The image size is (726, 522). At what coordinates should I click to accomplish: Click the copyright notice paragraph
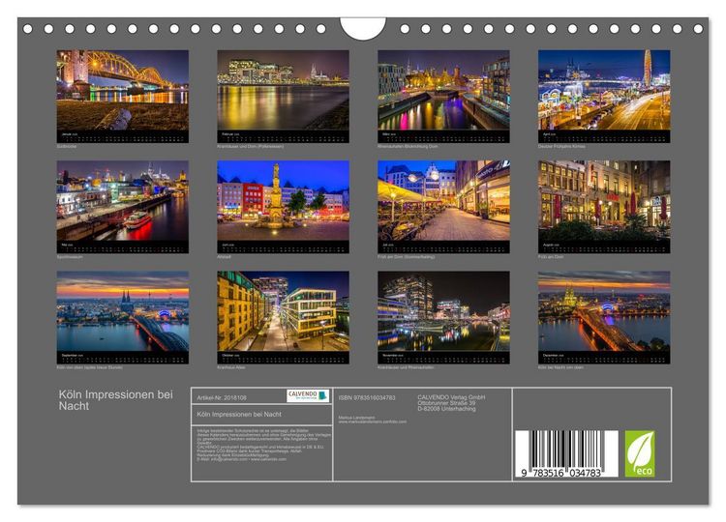264,445
